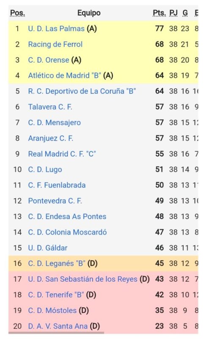Open C. D. Endesa As Pontes link
Image resolution: width=204 pixels, height=339 pixels.
67,217
